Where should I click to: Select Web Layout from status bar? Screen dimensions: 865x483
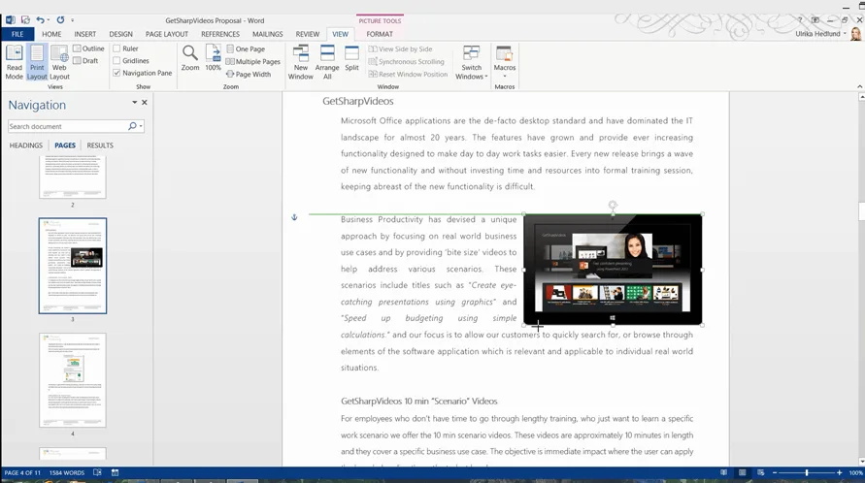(x=761, y=472)
